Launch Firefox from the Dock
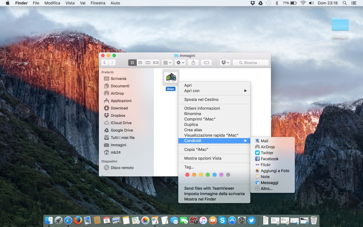The height and width of the screenshot is (227, 363). (x=78, y=220)
